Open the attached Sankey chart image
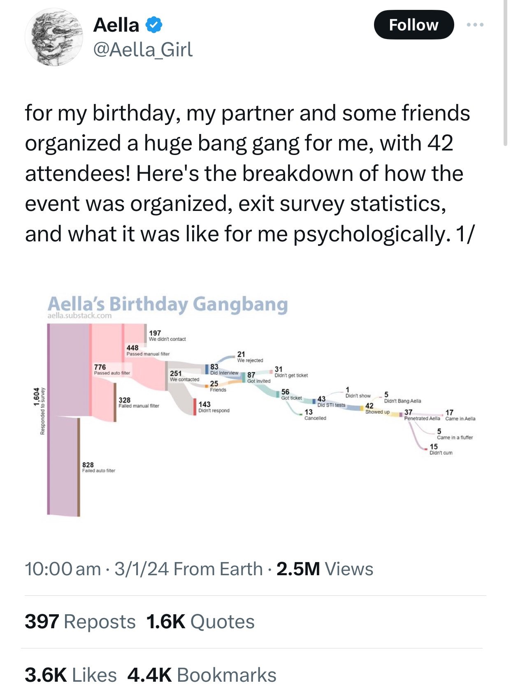Viewport: 511px width, 692px height. 255,405
